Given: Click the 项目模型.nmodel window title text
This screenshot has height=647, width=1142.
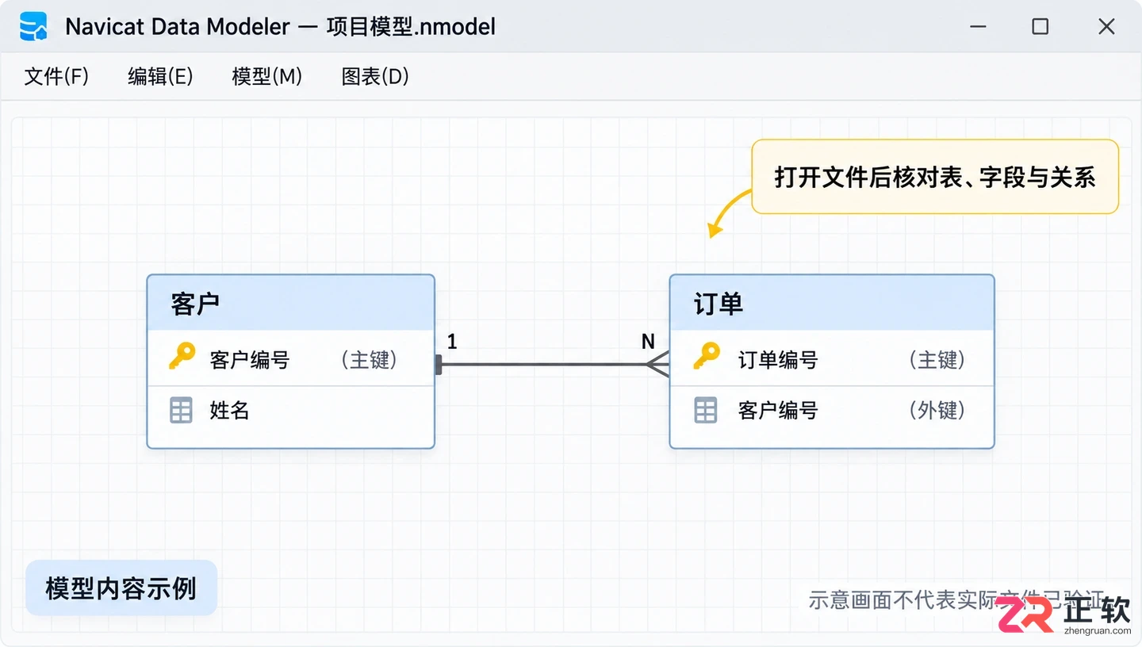Looking at the screenshot, I should (411, 27).
